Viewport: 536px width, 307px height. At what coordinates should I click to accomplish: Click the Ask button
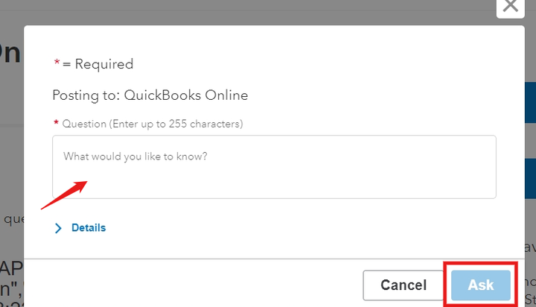point(481,285)
